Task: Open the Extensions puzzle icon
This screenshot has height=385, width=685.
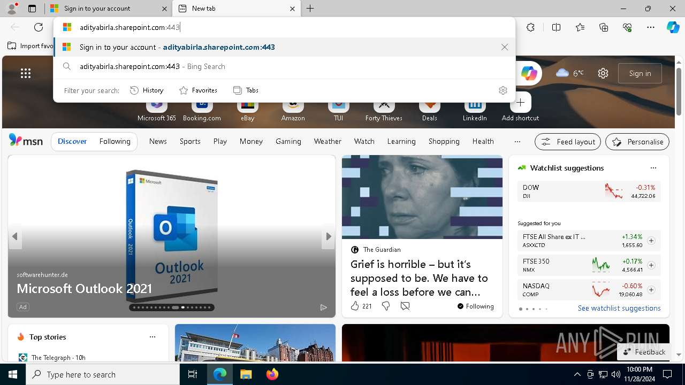Action: (530, 27)
